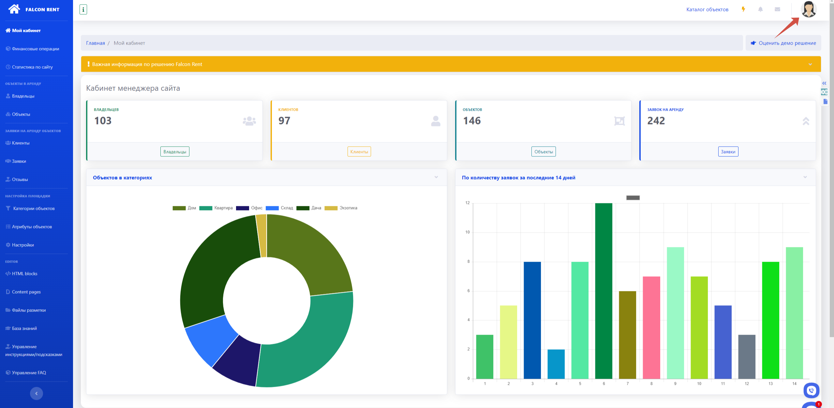834x408 pixels.
Task: Open the messages envelope icon
Action: (777, 9)
